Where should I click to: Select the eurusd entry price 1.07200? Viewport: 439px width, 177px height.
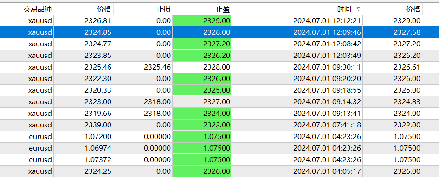[98, 137]
